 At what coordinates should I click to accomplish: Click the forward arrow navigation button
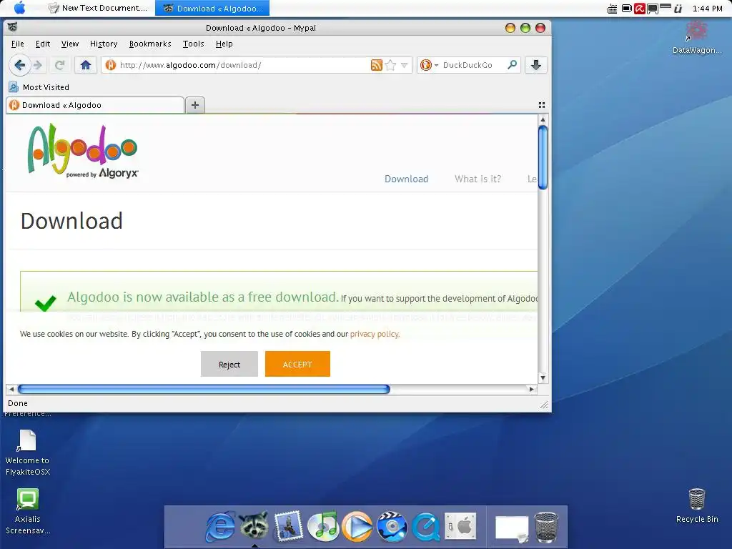coord(39,65)
